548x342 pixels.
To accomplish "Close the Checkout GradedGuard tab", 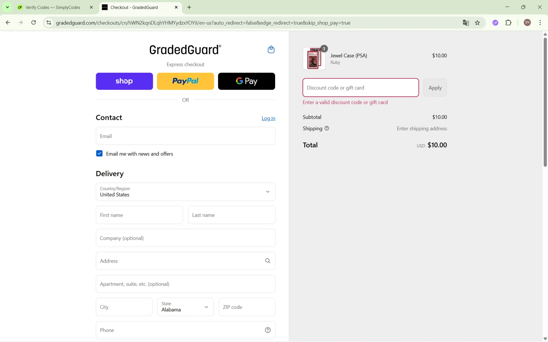I will (176, 7).
